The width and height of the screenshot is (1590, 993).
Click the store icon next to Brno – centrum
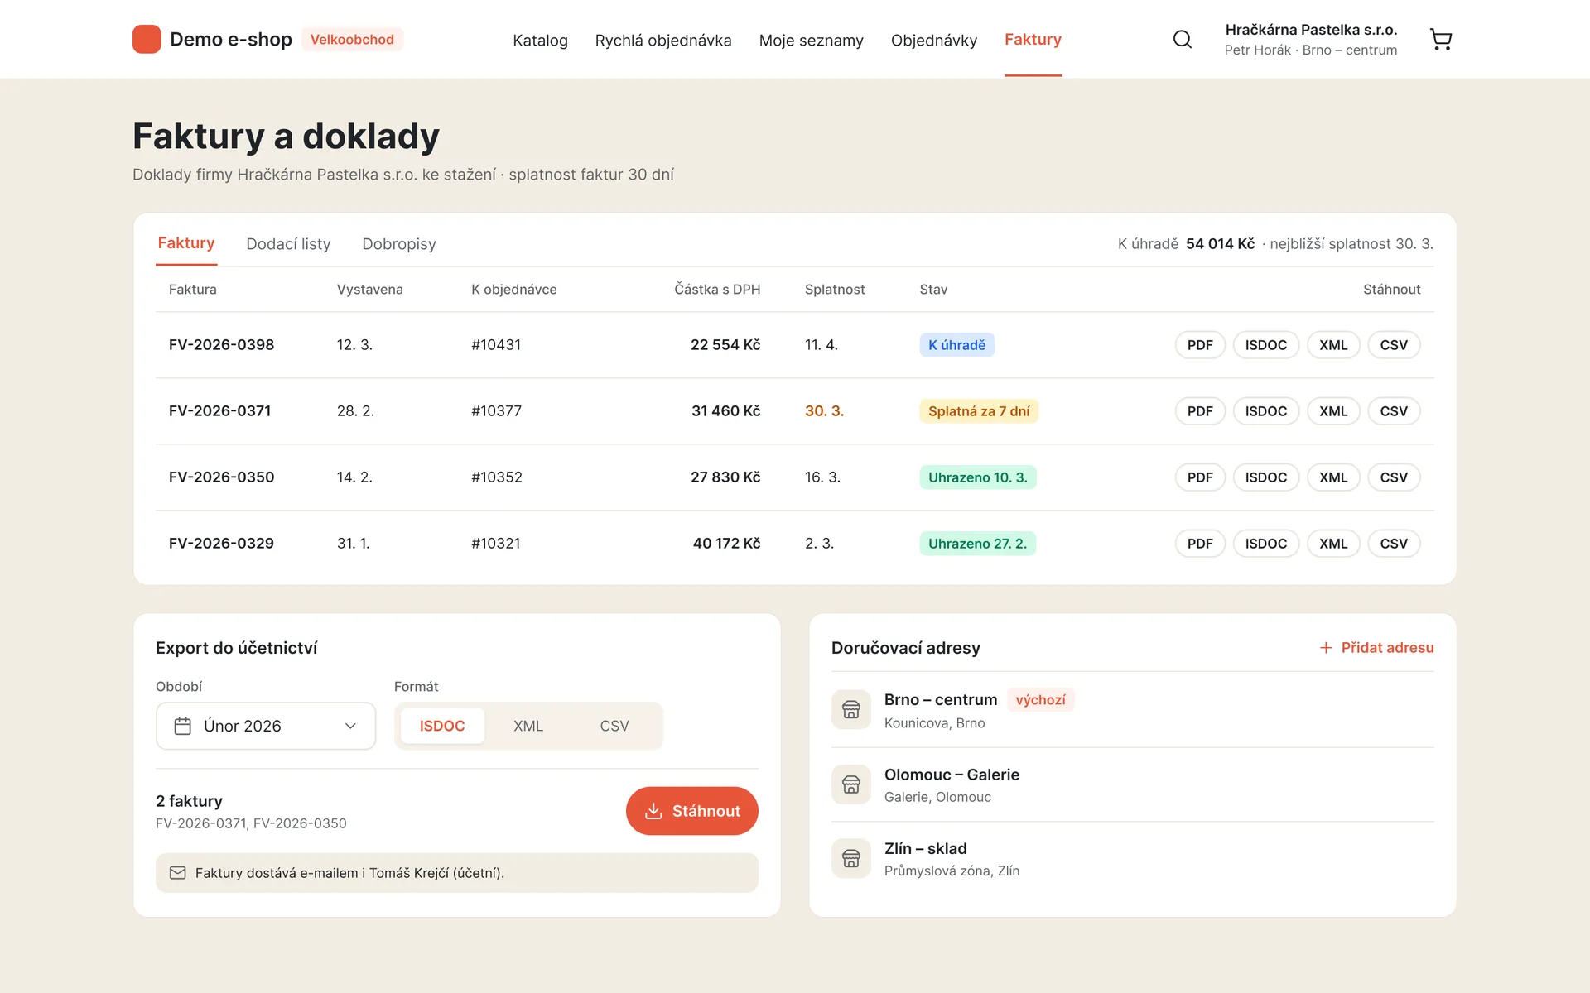tap(851, 709)
